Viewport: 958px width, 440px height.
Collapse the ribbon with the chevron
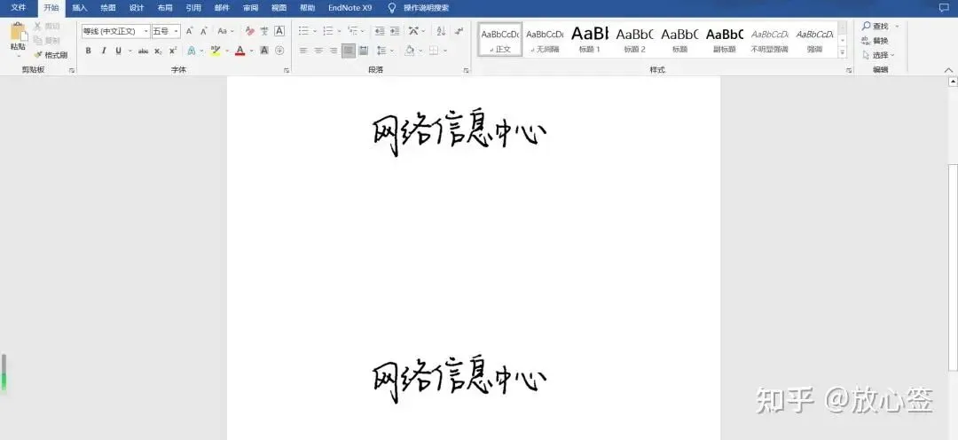[x=949, y=70]
